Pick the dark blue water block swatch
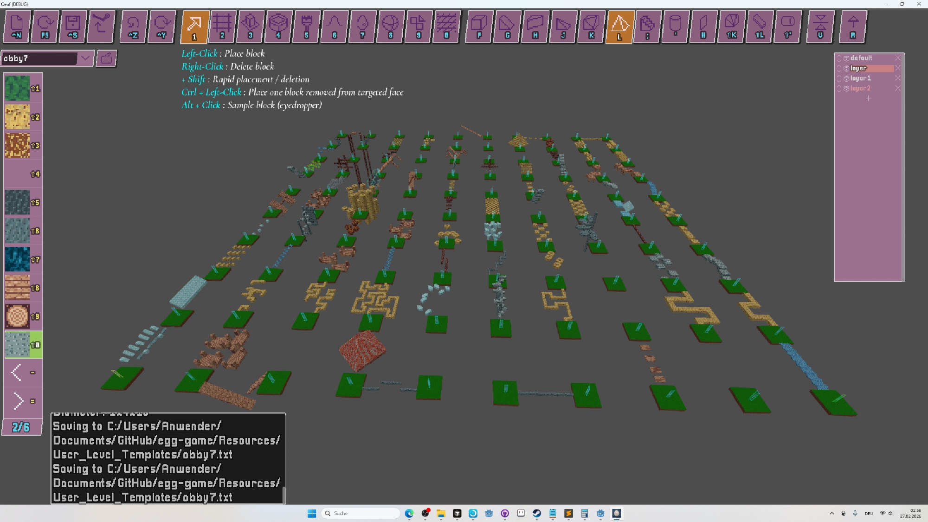The width and height of the screenshot is (928, 522). point(17,259)
